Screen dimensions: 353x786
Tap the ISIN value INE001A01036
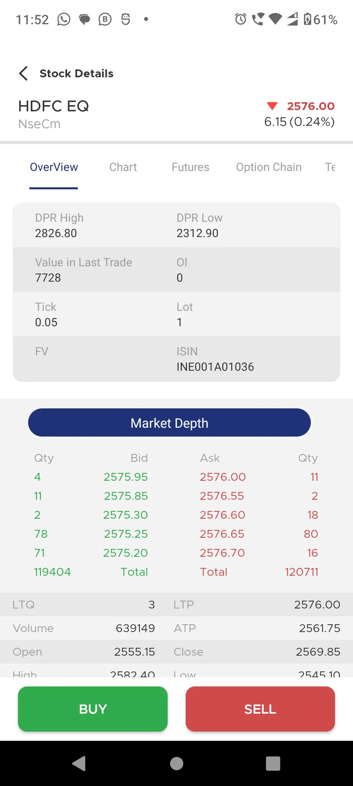(x=215, y=367)
